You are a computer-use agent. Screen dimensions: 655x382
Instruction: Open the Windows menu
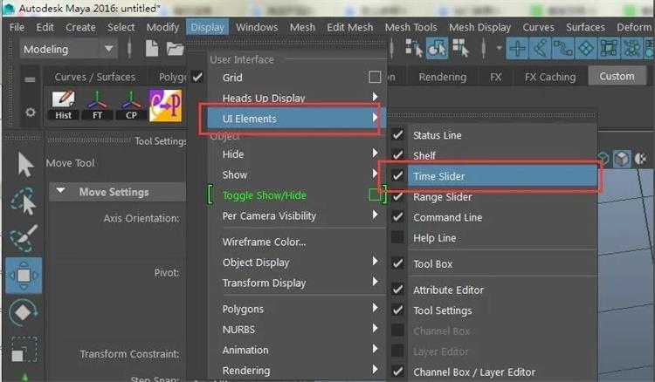[x=257, y=27]
